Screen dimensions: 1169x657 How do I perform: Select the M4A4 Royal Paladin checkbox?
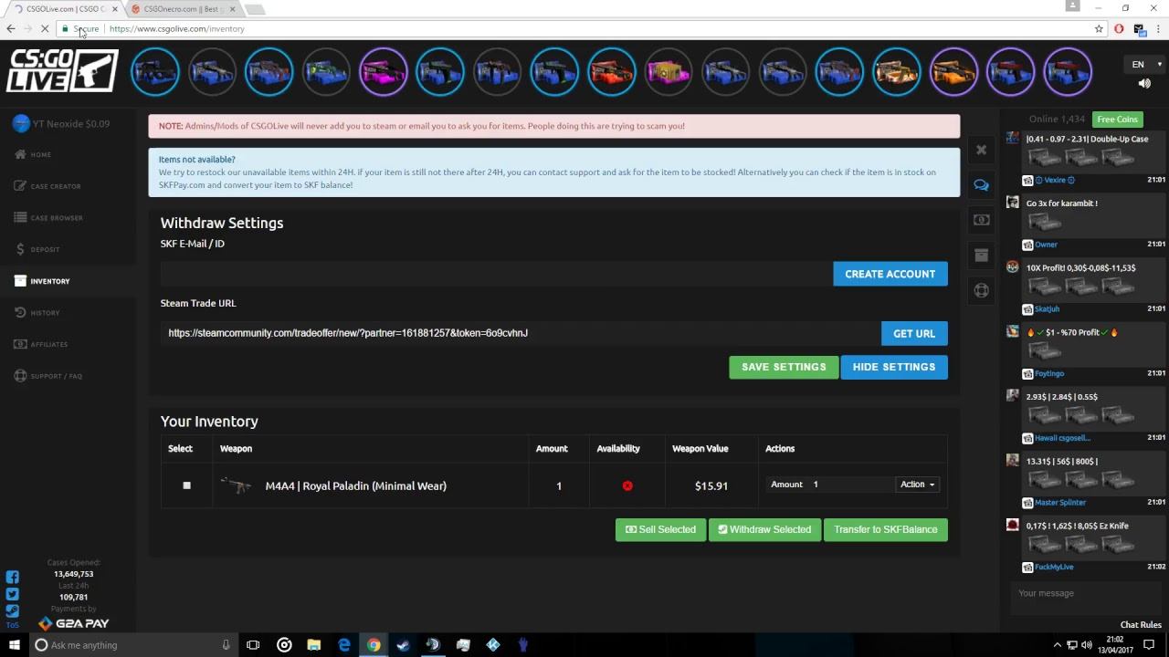click(x=186, y=485)
